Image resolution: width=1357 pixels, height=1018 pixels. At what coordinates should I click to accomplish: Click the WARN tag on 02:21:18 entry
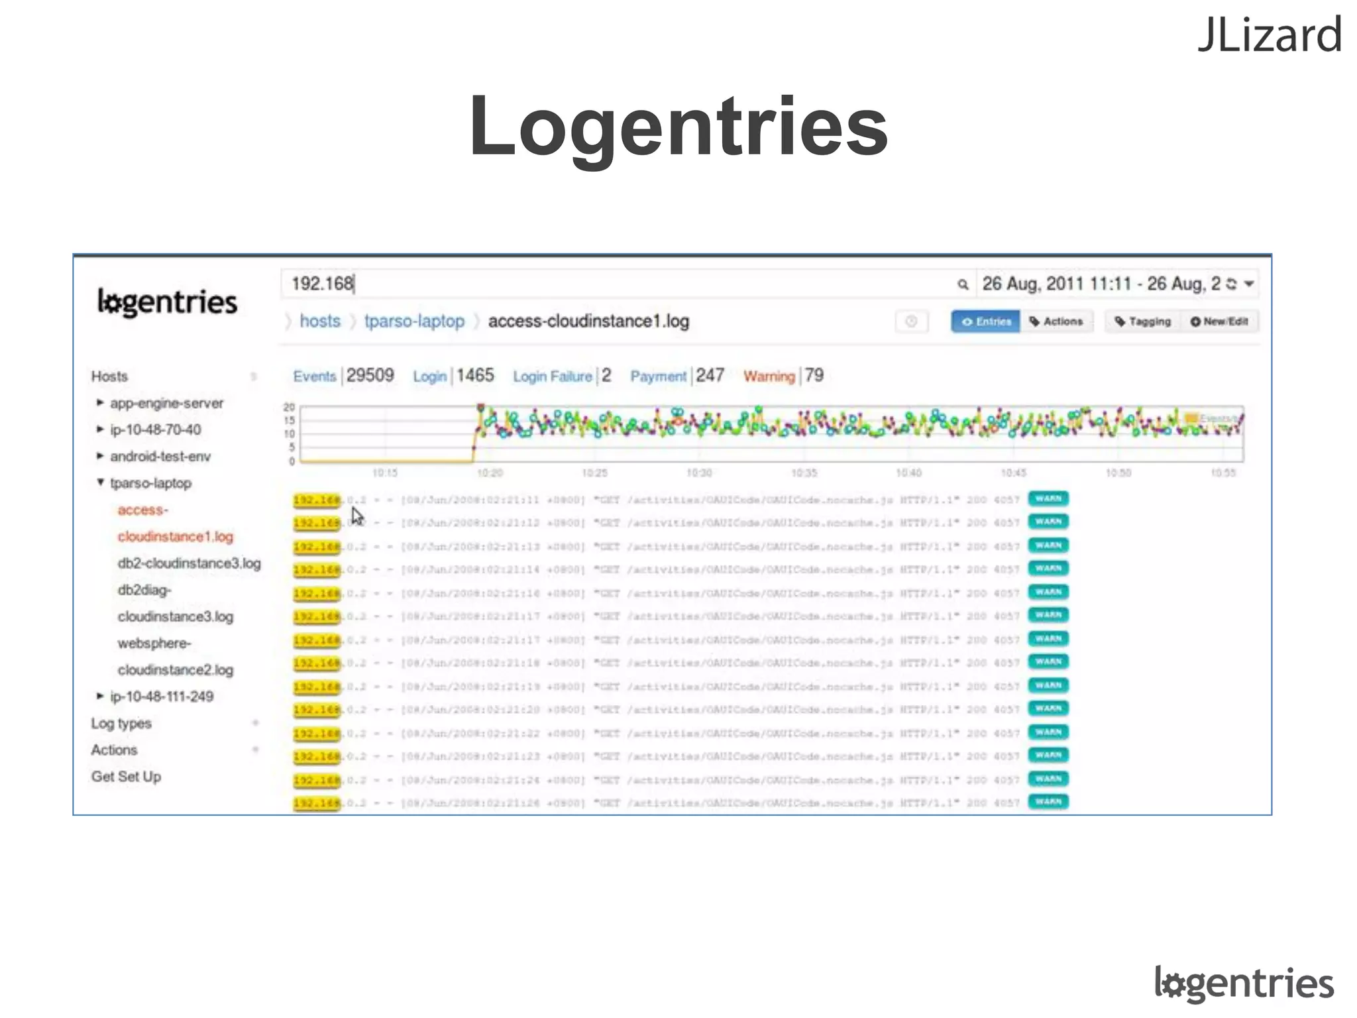coord(1048,662)
